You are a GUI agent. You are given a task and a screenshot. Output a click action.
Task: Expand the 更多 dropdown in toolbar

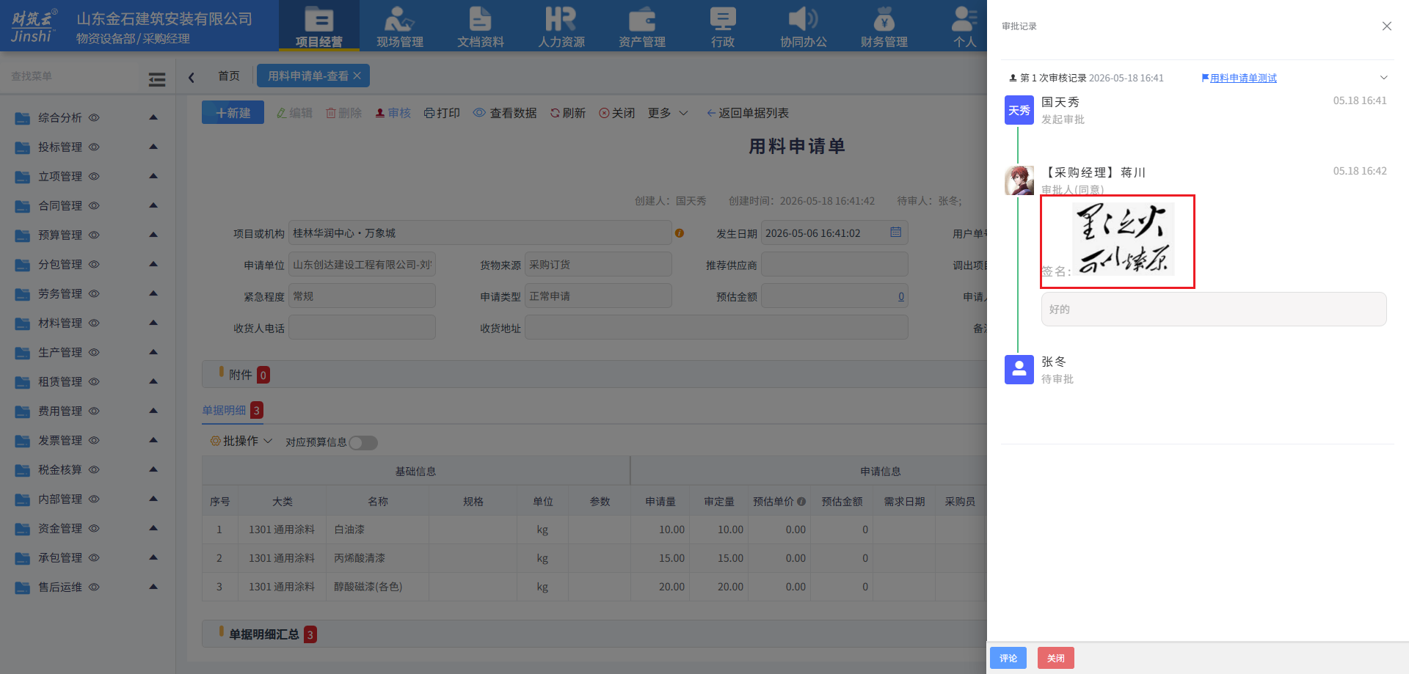pyautogui.click(x=668, y=113)
